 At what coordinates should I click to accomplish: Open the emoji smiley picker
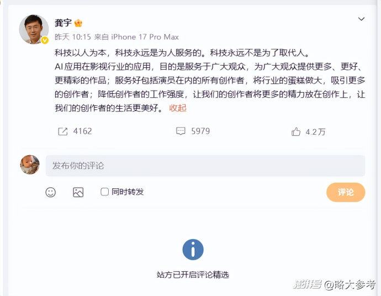(x=51, y=192)
